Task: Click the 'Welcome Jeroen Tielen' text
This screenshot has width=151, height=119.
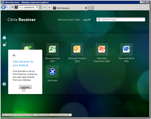Action: (69, 20)
